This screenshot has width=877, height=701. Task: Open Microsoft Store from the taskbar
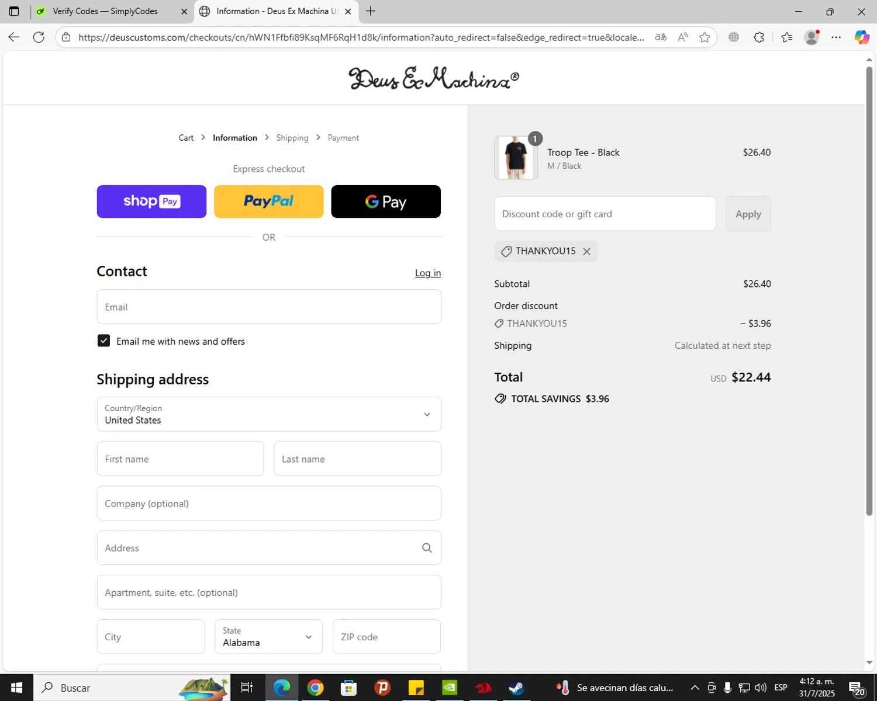[348, 688]
